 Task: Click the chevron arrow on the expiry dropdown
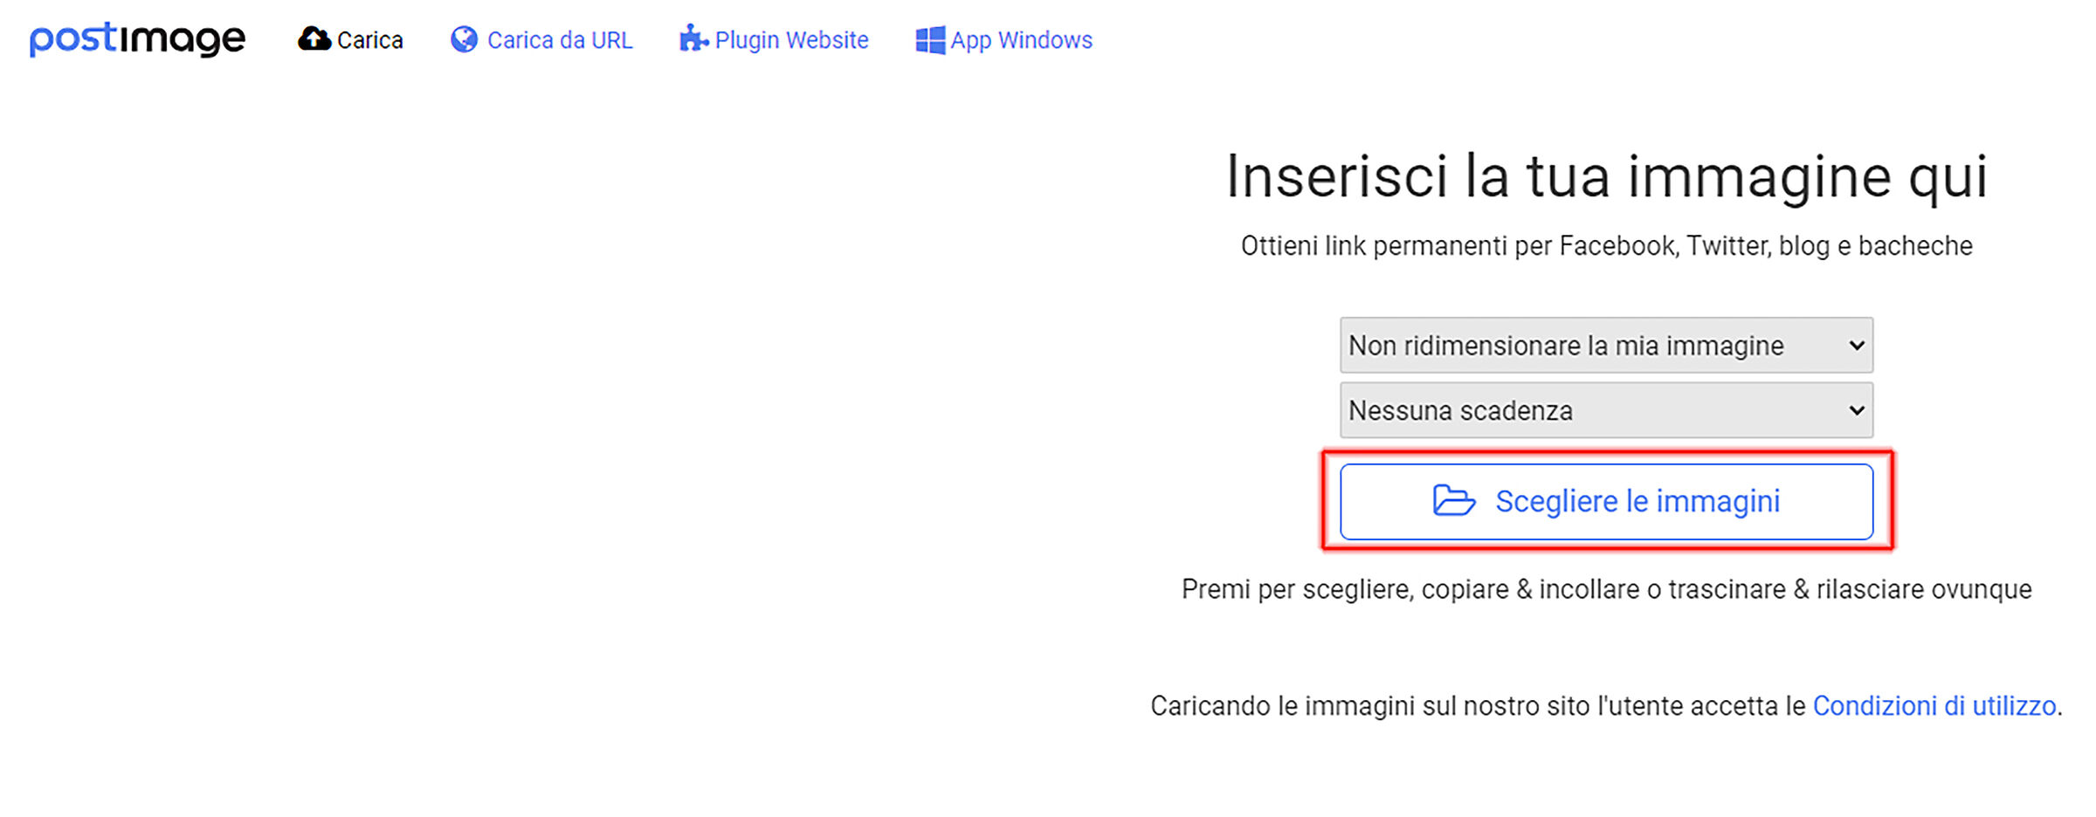point(1857,410)
